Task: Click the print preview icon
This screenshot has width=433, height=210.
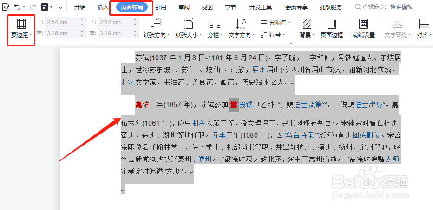Action: coord(6,6)
